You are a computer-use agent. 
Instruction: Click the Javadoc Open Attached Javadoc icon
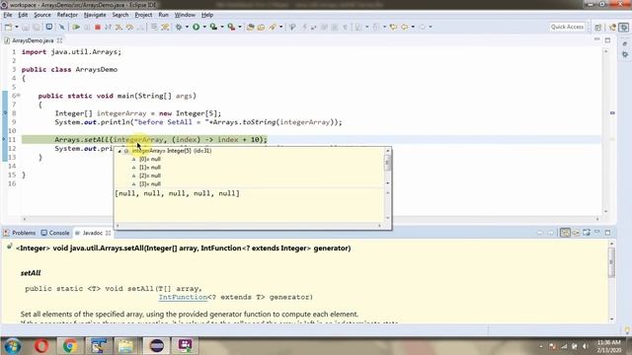(587, 233)
